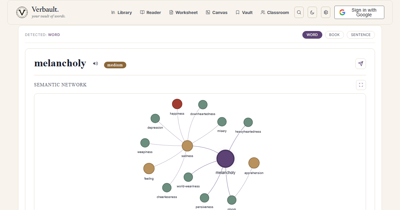Click the gloom node
Viewport: 400px width, 210px height.
pyautogui.click(x=232, y=200)
